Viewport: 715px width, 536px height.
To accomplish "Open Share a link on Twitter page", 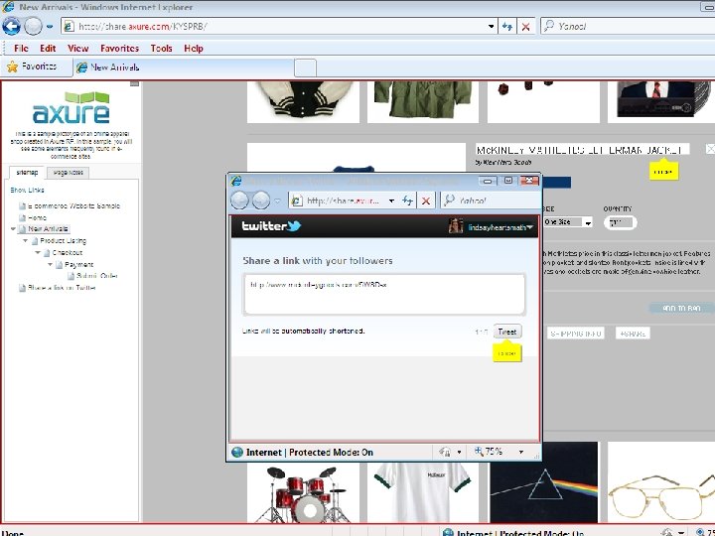I will click(x=62, y=288).
